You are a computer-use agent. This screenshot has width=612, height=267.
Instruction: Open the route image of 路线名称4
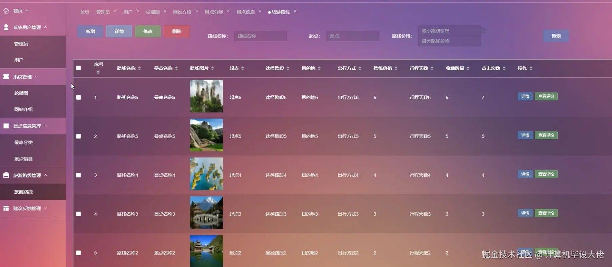point(206,174)
